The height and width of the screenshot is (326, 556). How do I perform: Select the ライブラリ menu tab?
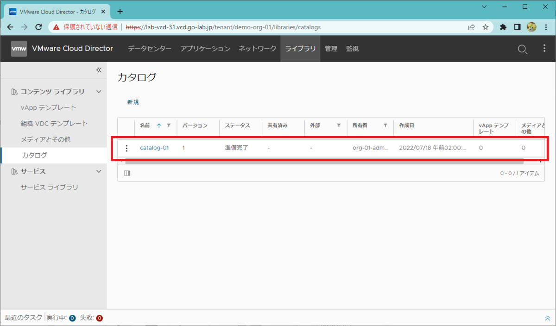point(300,49)
